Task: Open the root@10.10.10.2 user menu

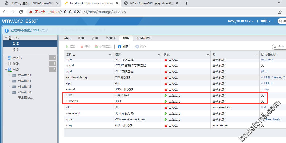Action: pyautogui.click(x=241, y=21)
